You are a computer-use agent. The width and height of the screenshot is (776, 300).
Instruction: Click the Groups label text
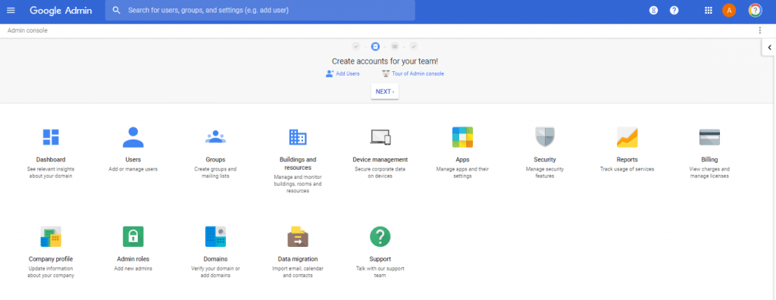coord(215,160)
